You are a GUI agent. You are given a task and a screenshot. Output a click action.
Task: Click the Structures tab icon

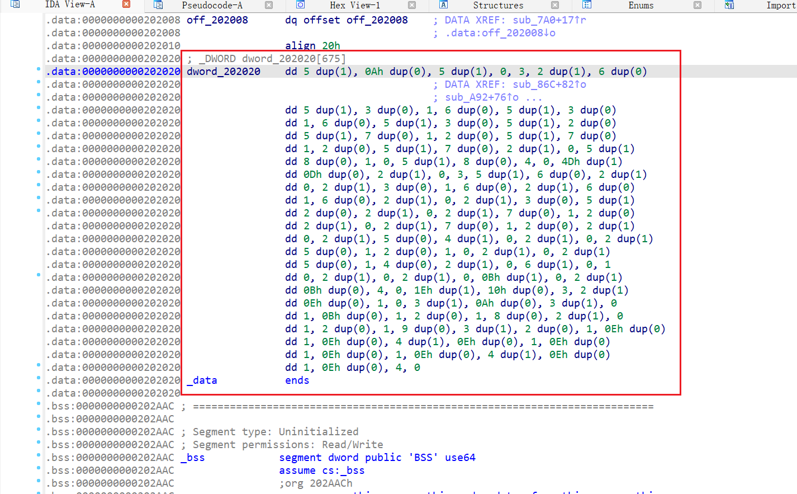coord(444,4)
